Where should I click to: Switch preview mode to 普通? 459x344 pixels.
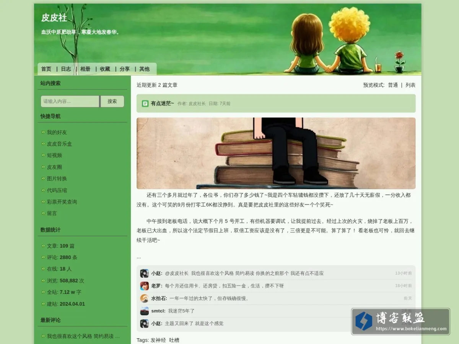point(393,85)
